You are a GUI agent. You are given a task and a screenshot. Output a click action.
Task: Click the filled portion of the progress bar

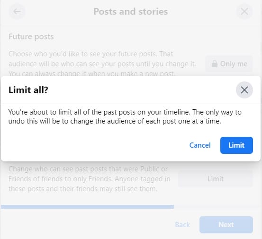pos(87,207)
